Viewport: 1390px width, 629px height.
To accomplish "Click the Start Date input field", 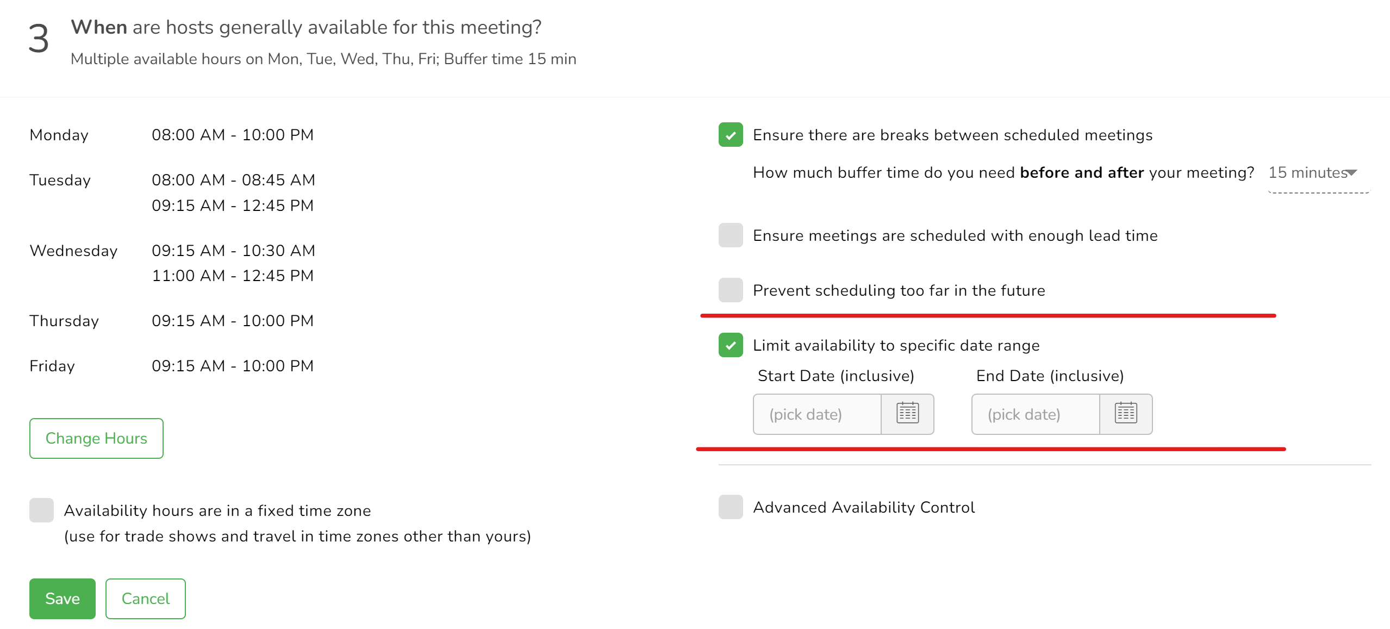I will point(816,414).
